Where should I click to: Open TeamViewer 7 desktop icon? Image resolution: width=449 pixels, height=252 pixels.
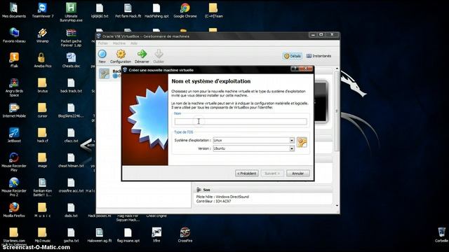(42, 10)
